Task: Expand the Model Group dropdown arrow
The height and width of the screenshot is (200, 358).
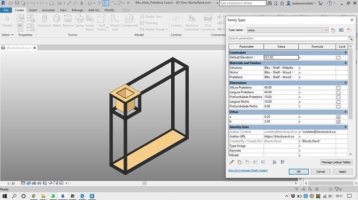Action: pos(167,29)
